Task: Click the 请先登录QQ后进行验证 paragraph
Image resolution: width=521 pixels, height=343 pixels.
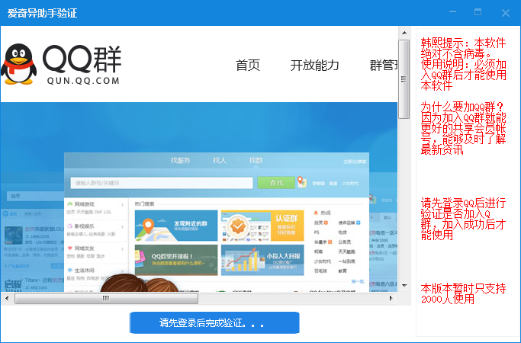Action: 463,219
